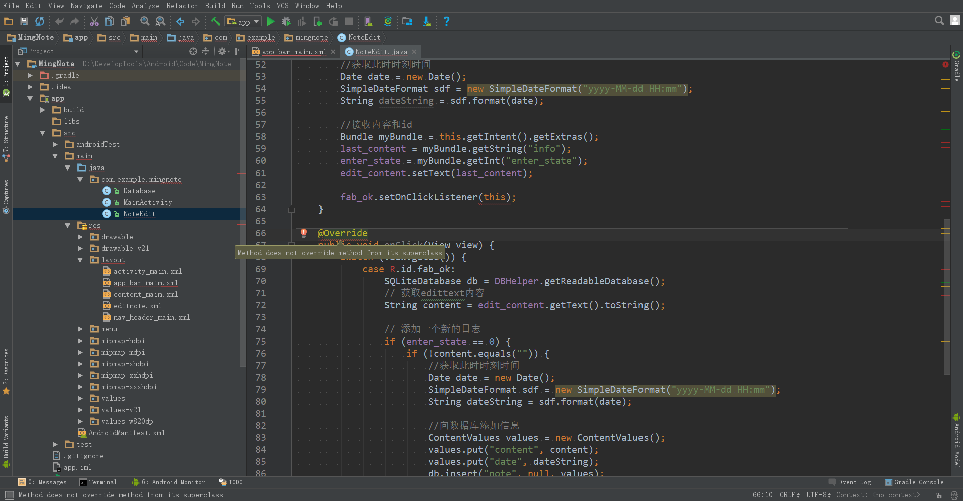This screenshot has width=963, height=501.
Task: Click the UTF-8 encoding selector
Action: pos(819,495)
